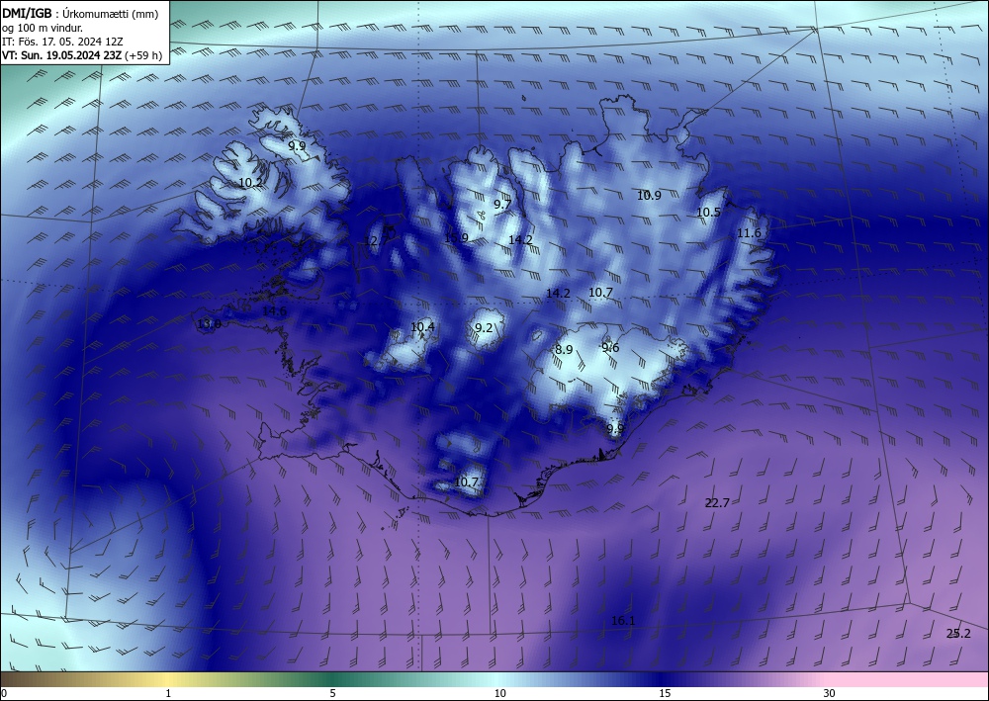Image resolution: width=989 pixels, height=701 pixels.
Task: Click the 10.2 value label
Action: coord(250,183)
